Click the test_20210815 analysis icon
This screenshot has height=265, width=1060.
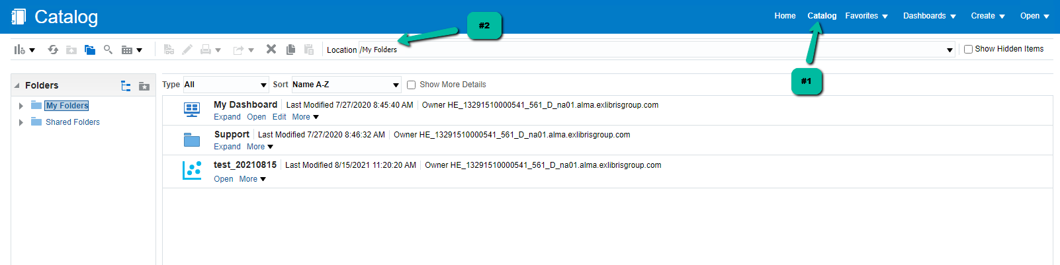(192, 170)
